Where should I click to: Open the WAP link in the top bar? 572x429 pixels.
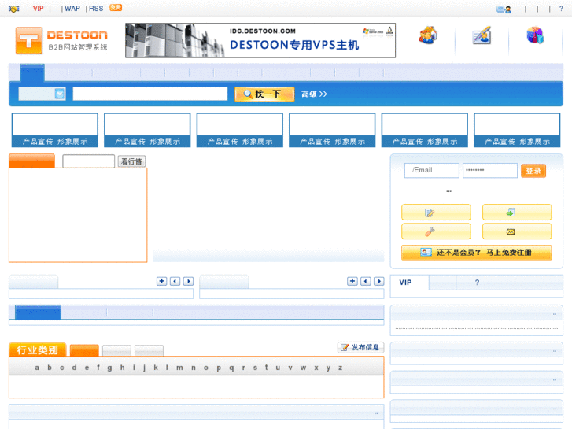[72, 9]
